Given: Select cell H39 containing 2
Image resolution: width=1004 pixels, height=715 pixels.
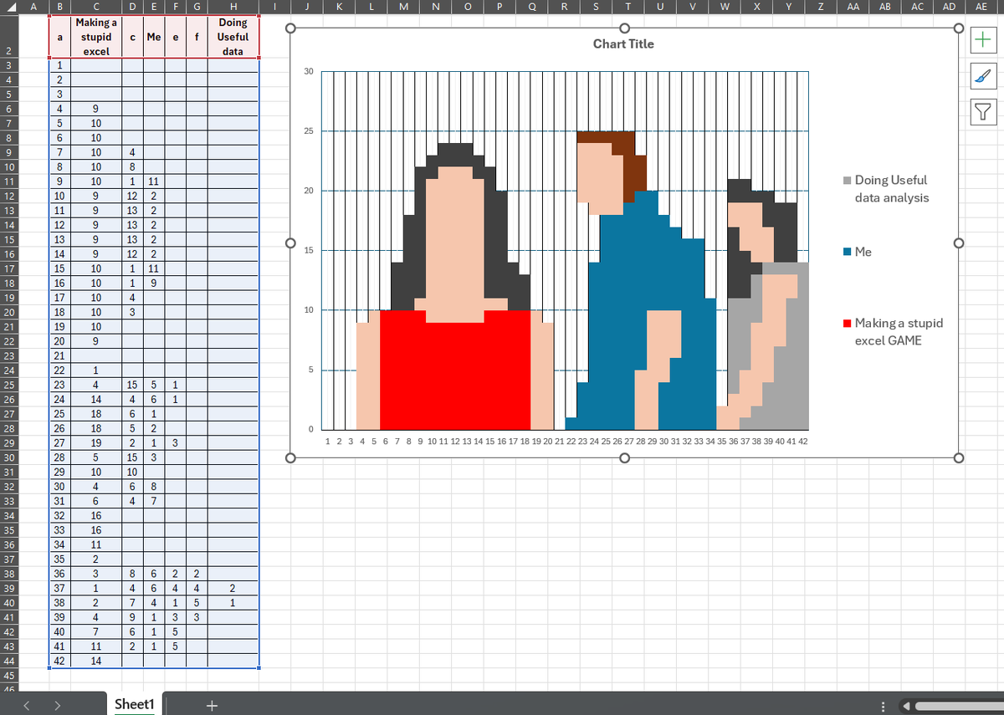Looking at the screenshot, I should click(x=233, y=588).
